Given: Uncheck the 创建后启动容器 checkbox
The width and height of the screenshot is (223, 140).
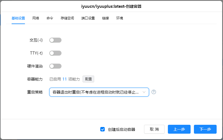Looking at the screenshot, I should pos(102,129).
